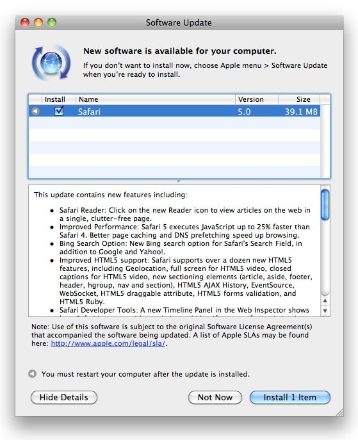The width and height of the screenshot is (358, 440).
Task: Click Not Now button
Action: [215, 397]
